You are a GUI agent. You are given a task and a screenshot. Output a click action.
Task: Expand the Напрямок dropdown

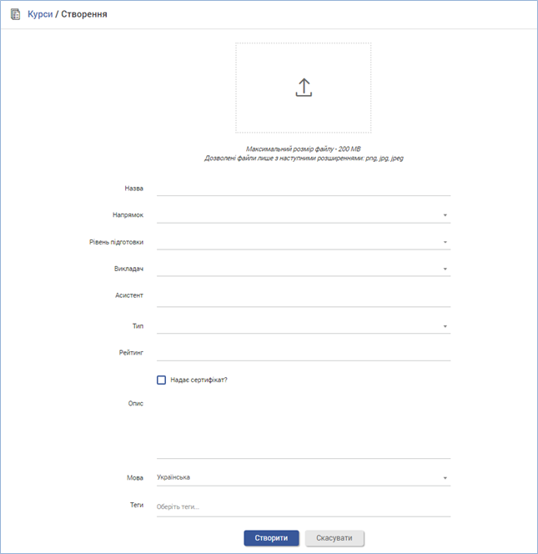(445, 215)
